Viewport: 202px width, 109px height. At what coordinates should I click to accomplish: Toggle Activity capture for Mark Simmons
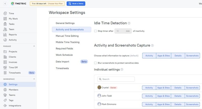point(149,104)
